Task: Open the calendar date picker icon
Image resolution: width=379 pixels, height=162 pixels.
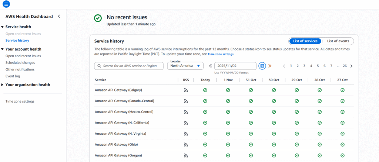Action: [262, 66]
